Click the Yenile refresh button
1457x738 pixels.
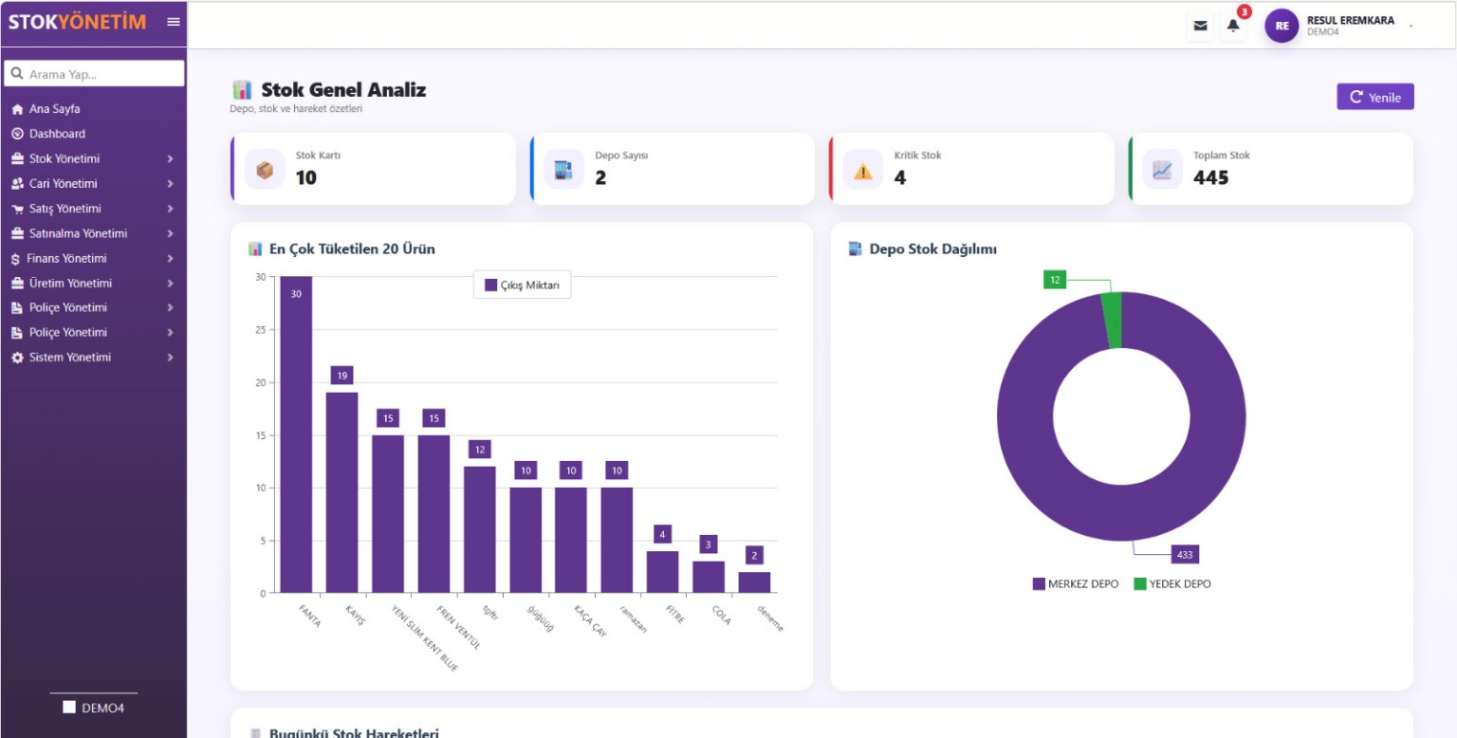coord(1375,97)
